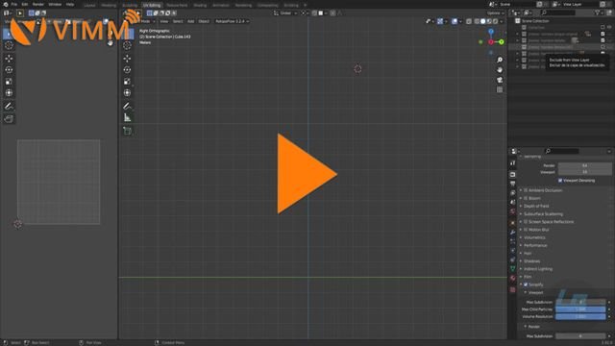Switch to the UV Editing workspace tab
This screenshot has width=615, height=346.
152,5
